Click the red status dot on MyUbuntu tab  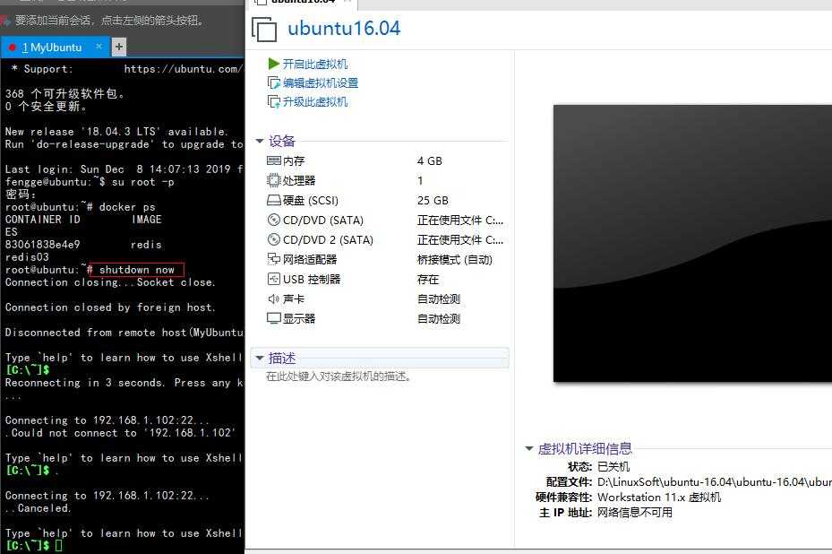tap(13, 48)
